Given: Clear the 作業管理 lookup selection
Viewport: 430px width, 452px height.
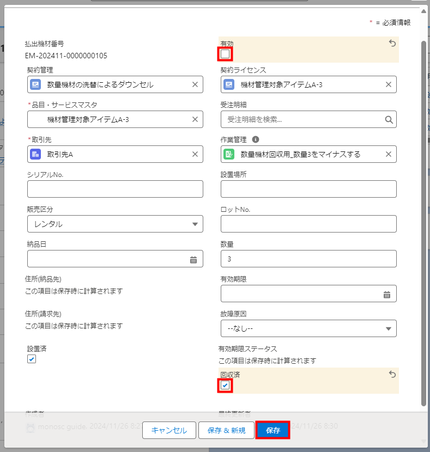Looking at the screenshot, I should [389, 154].
